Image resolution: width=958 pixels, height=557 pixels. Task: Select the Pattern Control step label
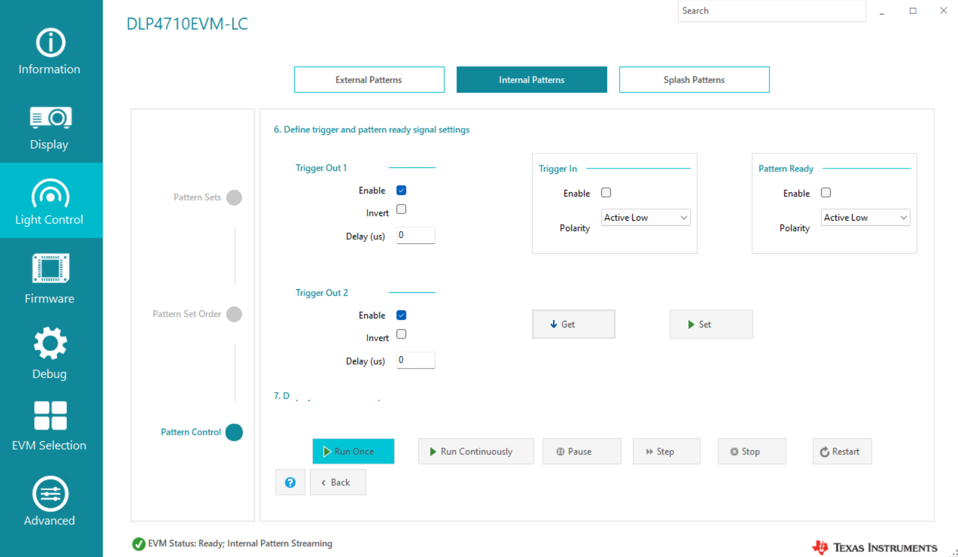[x=191, y=432]
